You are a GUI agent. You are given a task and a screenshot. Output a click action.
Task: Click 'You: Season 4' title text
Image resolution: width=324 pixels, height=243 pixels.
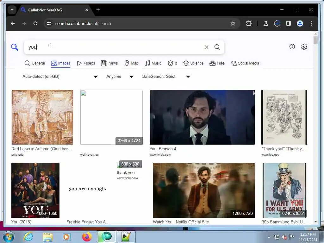pos(163,149)
